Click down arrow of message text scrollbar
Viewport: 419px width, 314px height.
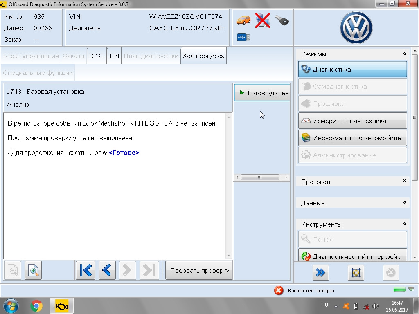(229, 256)
